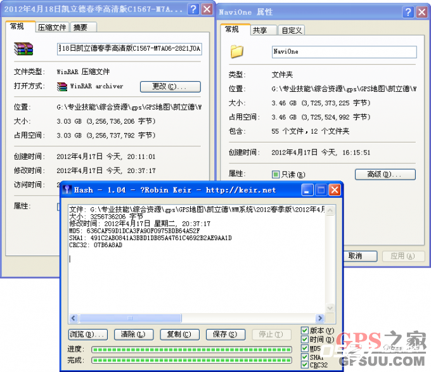Click the Hash window key icon
Viewport: 431px width, 372px height.
[67, 189]
